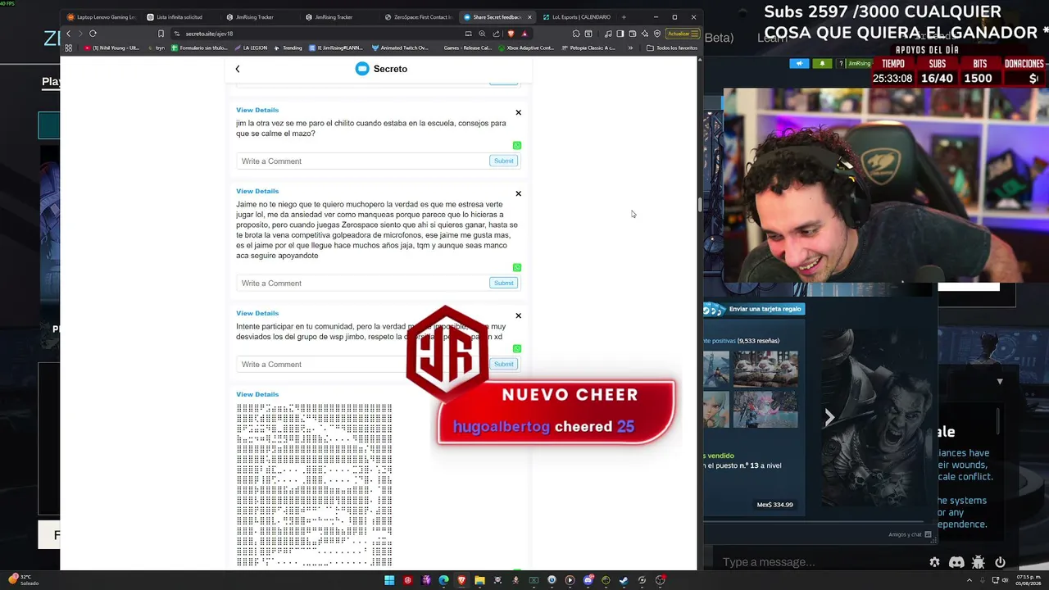This screenshot has width=1049, height=590.
Task: Dismiss the 'Intente participar' message
Action: click(x=518, y=315)
